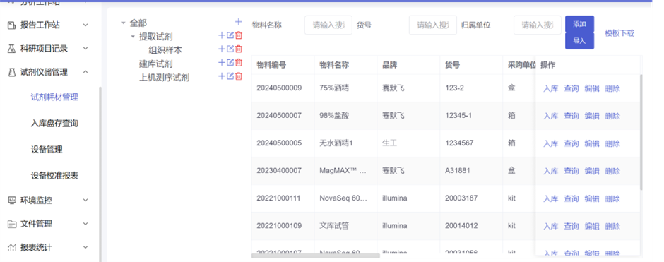Click 删除 for 75%酒精 row
The height and width of the screenshot is (262, 664).
[612, 88]
